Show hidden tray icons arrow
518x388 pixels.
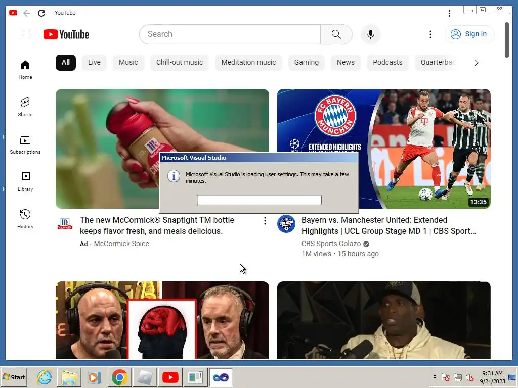click(x=435, y=377)
